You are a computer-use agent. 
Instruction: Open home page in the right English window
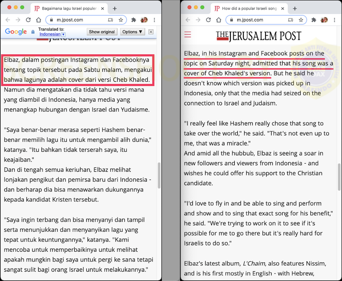point(219,20)
